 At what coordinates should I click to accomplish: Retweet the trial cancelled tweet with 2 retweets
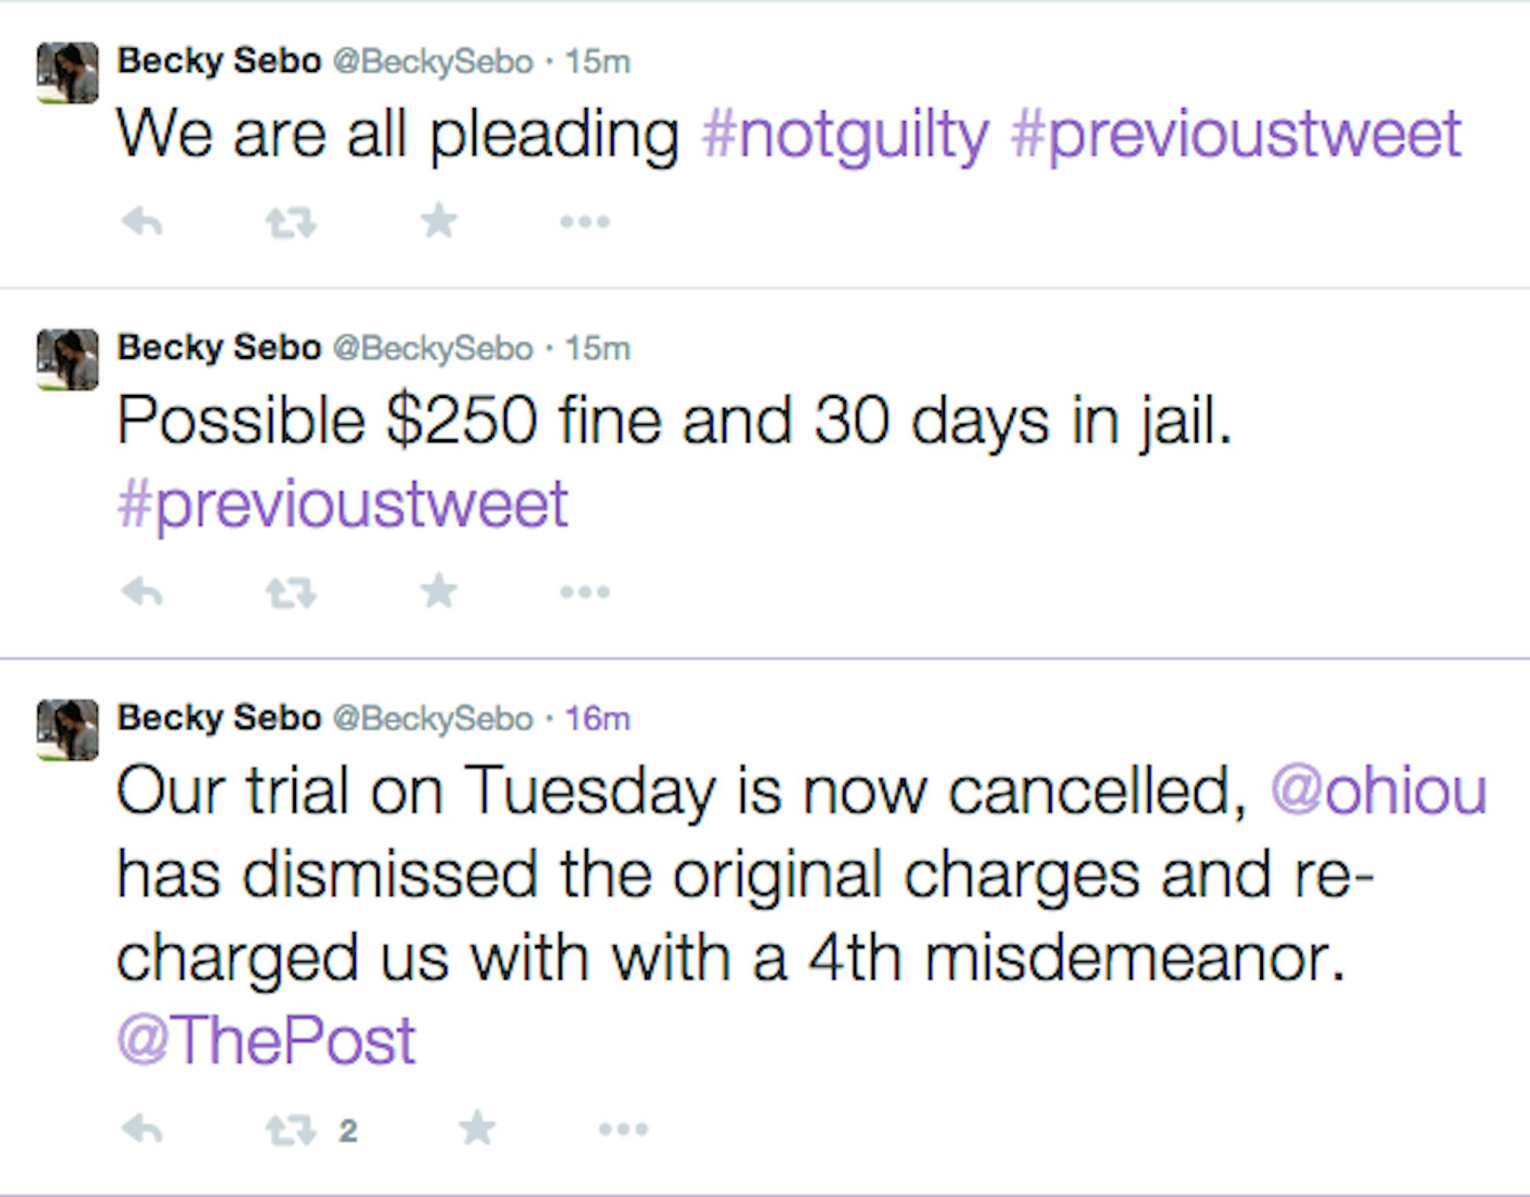coord(291,1130)
